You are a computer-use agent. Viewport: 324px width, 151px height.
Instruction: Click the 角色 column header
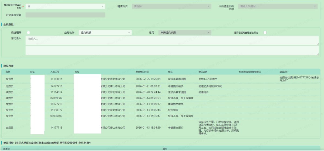(8, 72)
